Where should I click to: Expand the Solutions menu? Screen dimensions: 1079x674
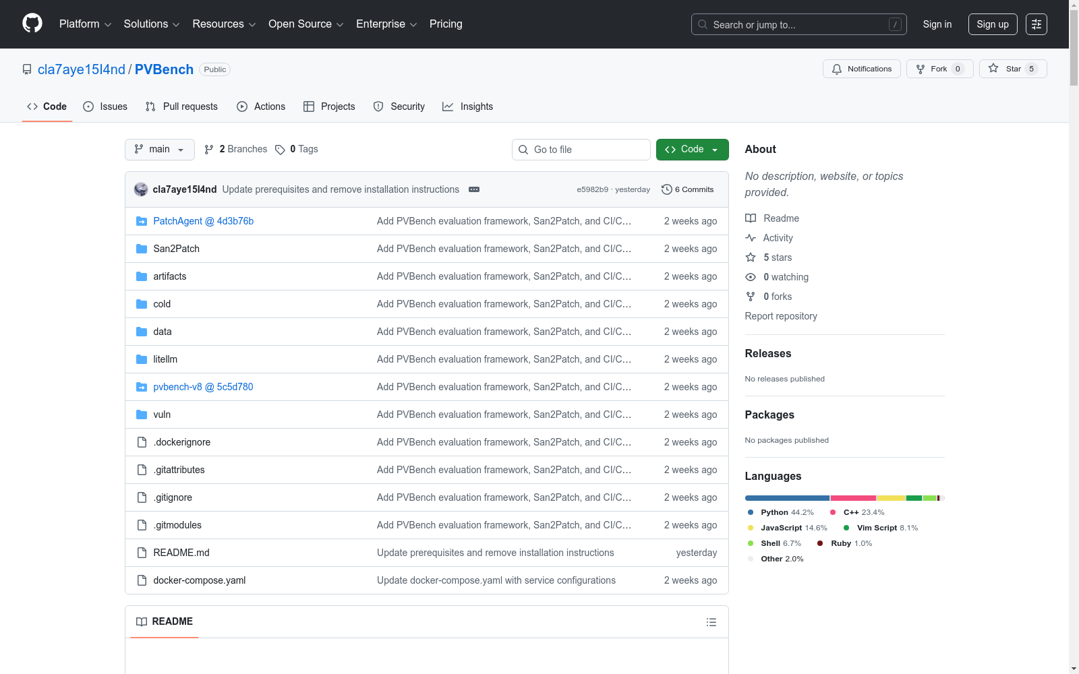coord(152,24)
